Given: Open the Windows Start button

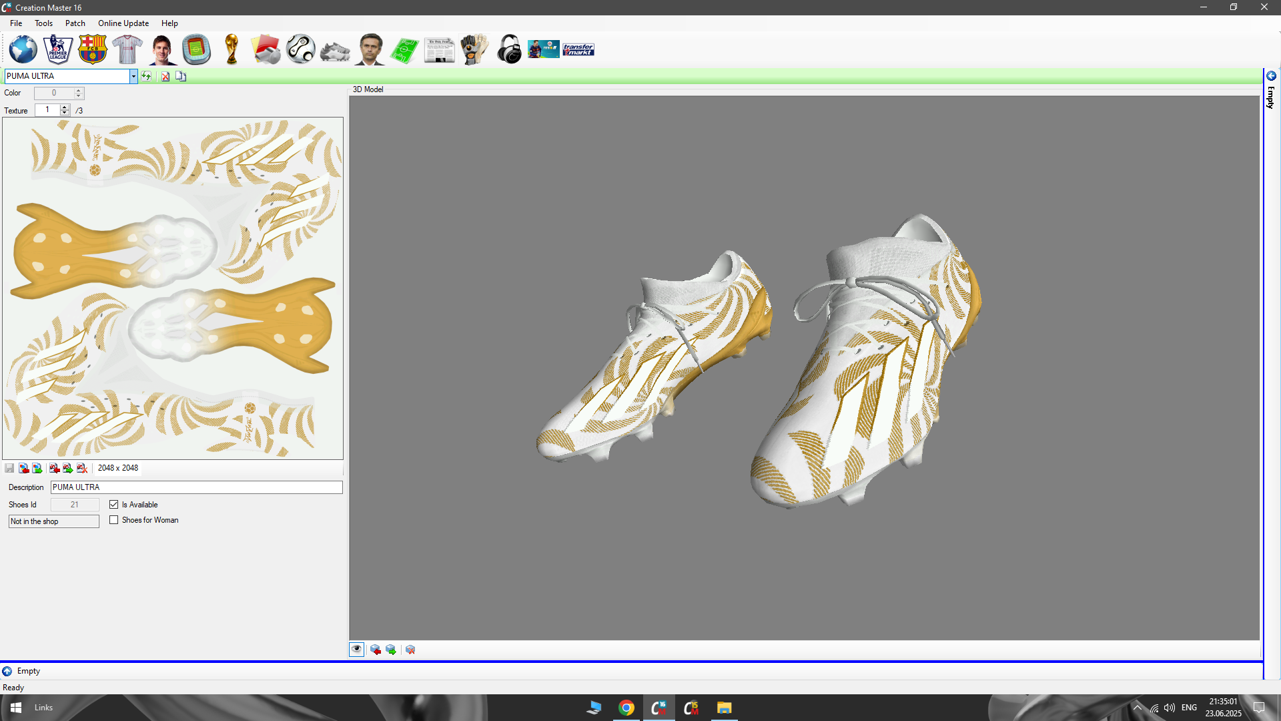Looking at the screenshot, I should (x=16, y=708).
